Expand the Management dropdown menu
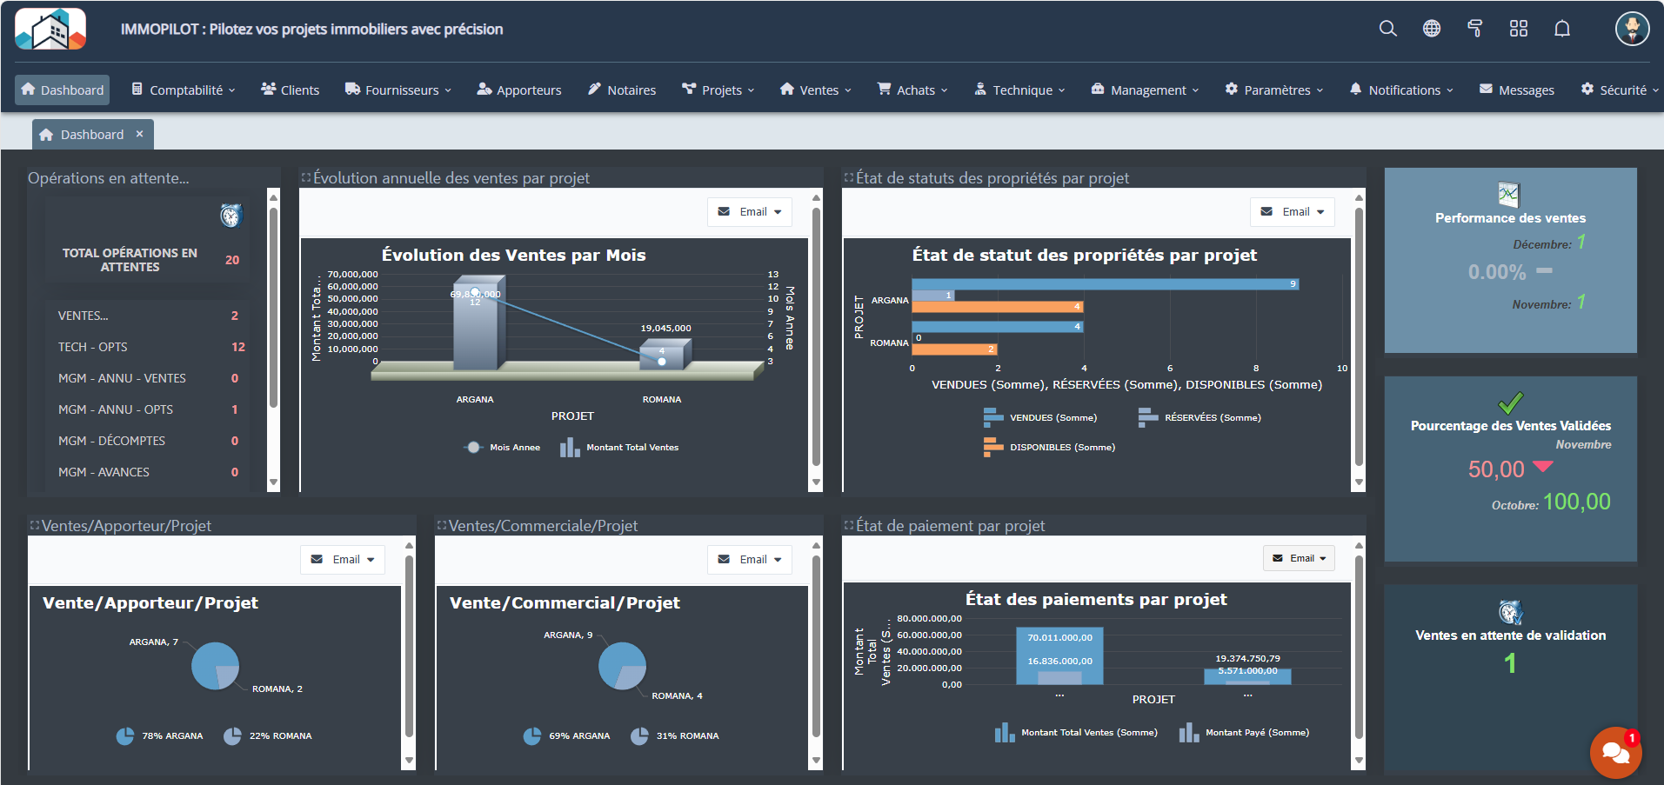The height and width of the screenshot is (785, 1664). point(1145,90)
